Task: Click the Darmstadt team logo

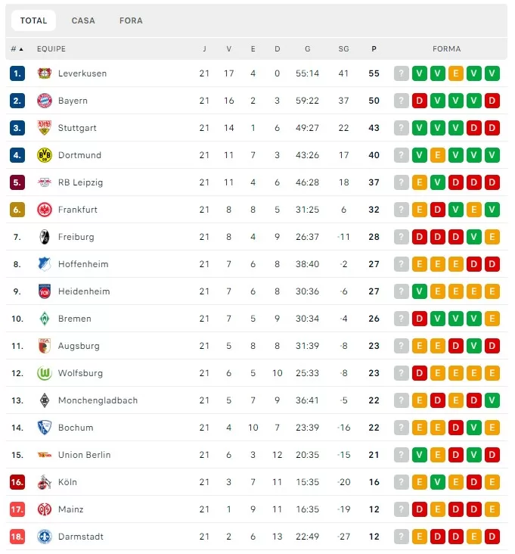Action: click(45, 537)
